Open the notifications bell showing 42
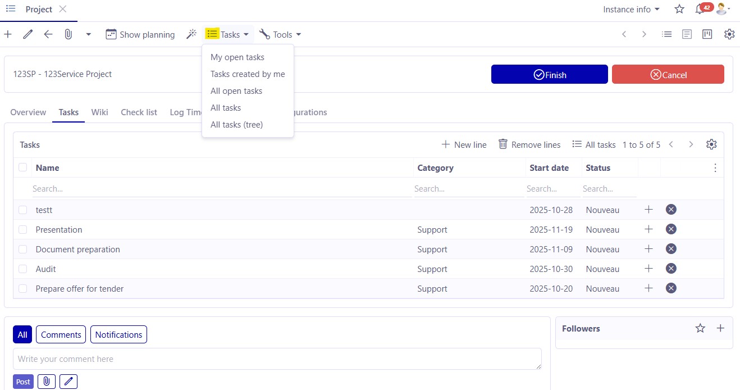 700,9
